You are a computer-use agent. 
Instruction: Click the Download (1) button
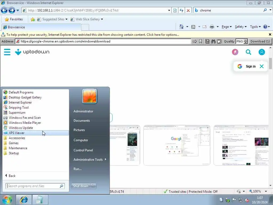(x=260, y=41)
